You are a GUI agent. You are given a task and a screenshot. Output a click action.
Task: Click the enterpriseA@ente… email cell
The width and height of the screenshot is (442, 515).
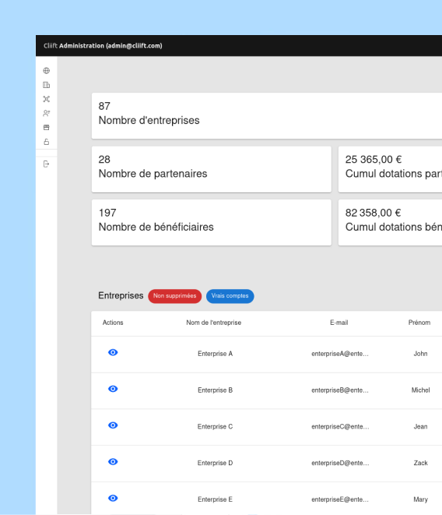click(340, 354)
